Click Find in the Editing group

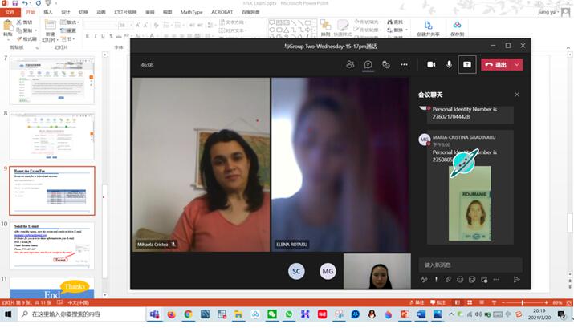pyautogui.click(x=395, y=22)
